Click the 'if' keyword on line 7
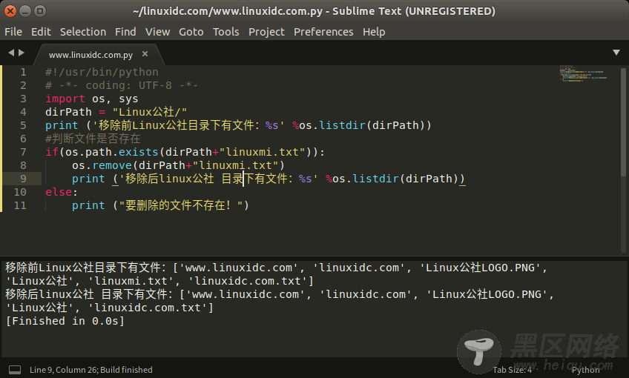The width and height of the screenshot is (629, 378). coord(52,152)
